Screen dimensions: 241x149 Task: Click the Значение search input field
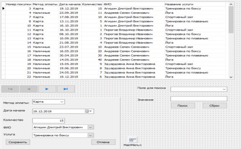click(x=199, y=99)
